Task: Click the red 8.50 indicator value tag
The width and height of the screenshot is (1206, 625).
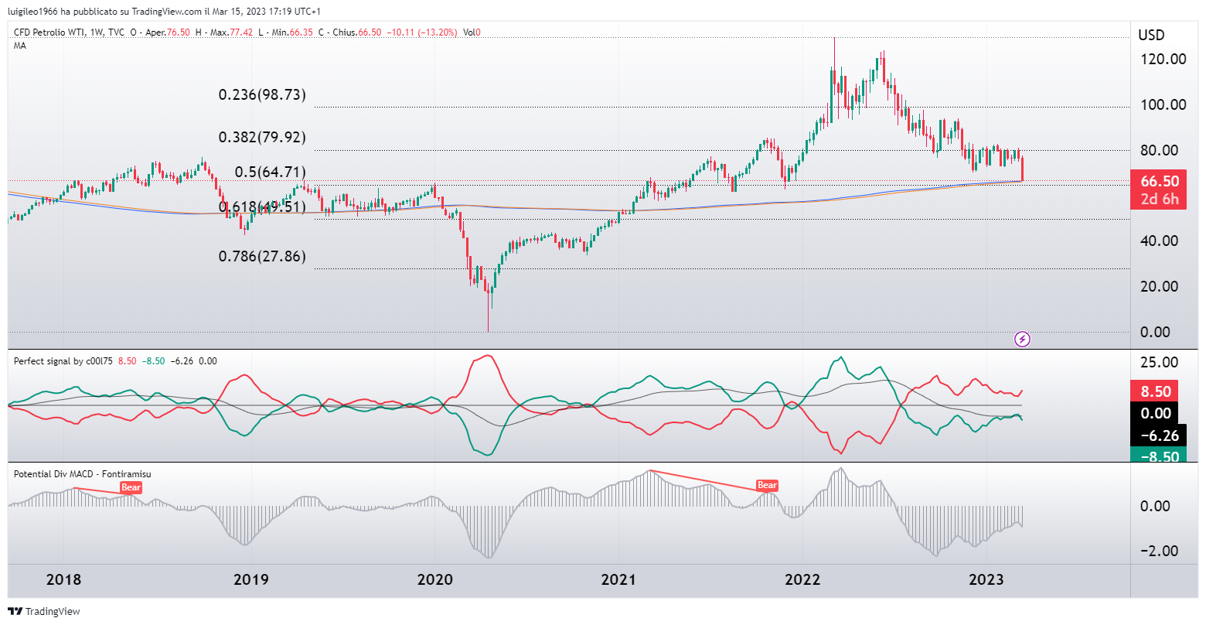Action: pyautogui.click(x=1156, y=391)
